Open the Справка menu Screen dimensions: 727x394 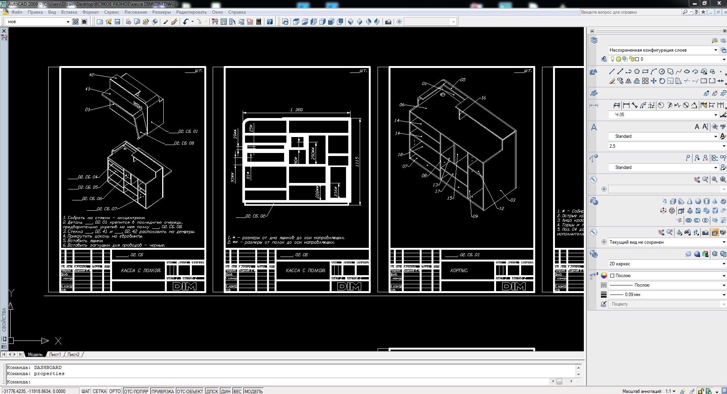[x=237, y=12]
